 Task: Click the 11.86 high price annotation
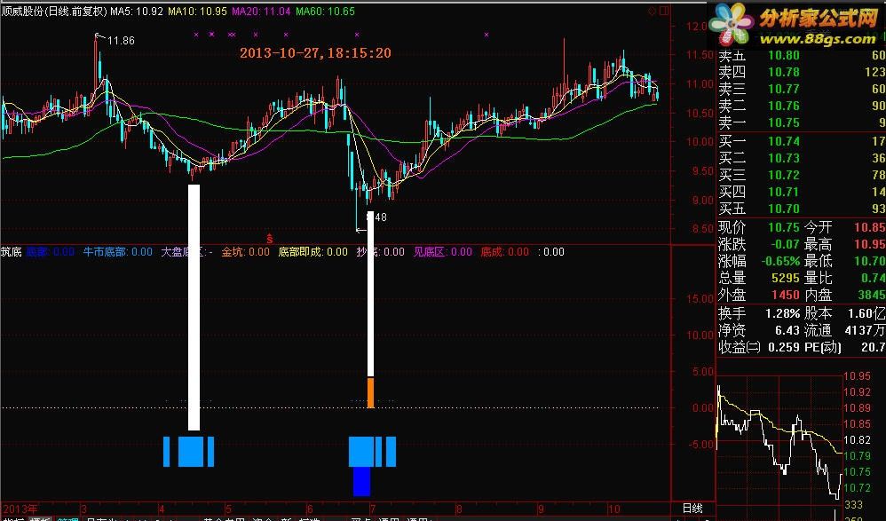(121, 41)
